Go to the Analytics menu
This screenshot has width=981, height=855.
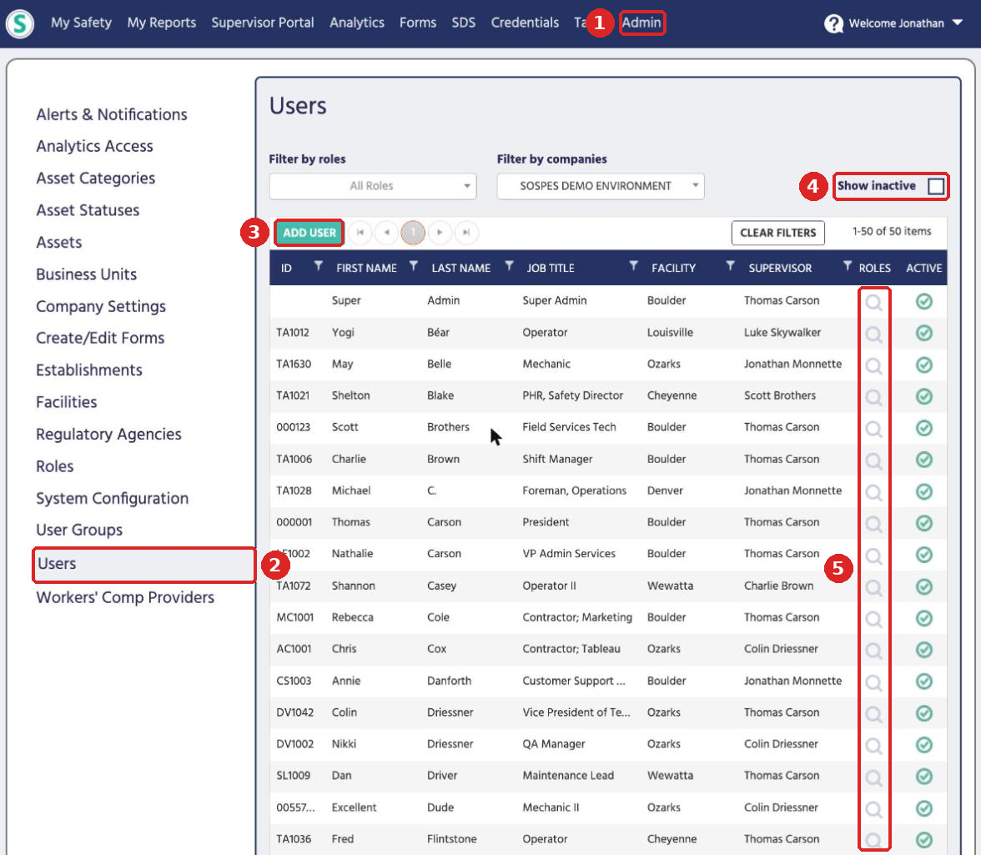[357, 23]
